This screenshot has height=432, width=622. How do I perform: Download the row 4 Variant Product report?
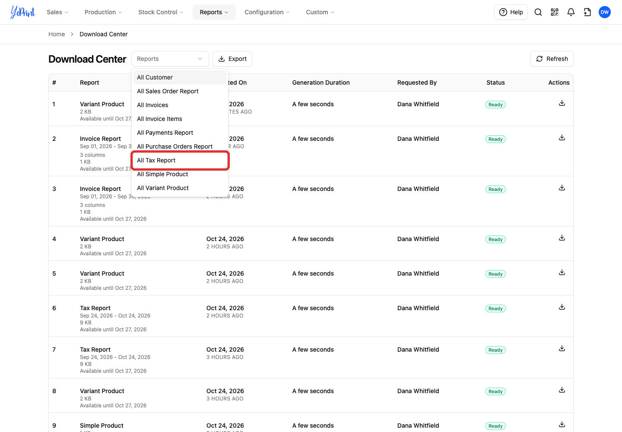(562, 238)
